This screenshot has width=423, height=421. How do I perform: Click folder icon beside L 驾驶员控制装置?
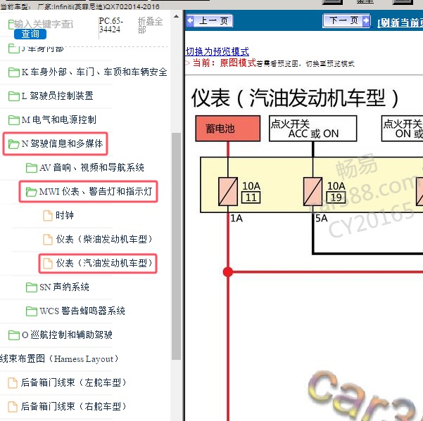coord(14,96)
